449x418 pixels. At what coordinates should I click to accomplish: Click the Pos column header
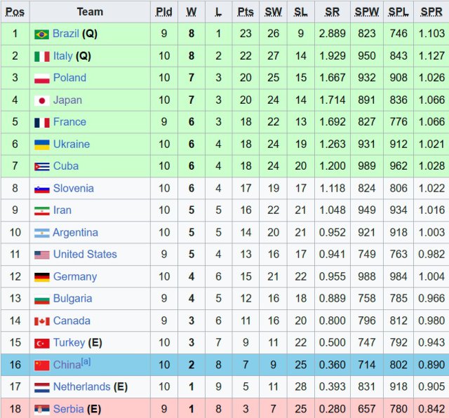point(15,12)
